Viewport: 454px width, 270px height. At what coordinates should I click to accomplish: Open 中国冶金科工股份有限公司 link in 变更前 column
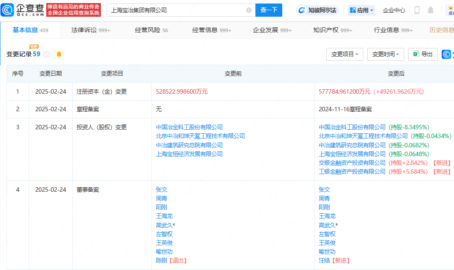click(x=189, y=127)
